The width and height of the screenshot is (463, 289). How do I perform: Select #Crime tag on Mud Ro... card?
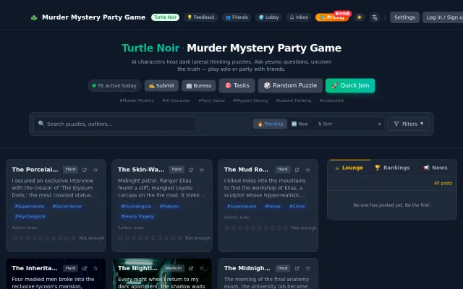tap(297, 207)
